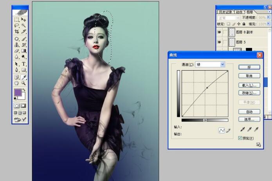Select the Eraser tool

17,51
